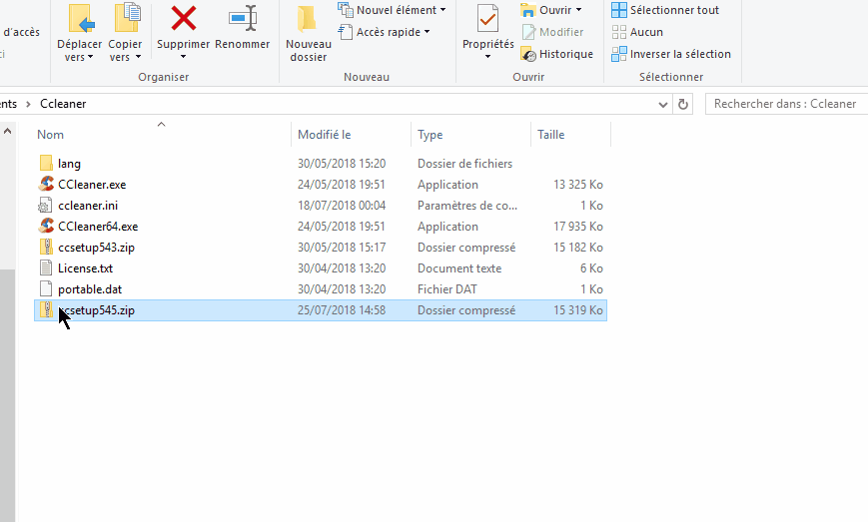
Task: Create a Nouveau dossier
Action: click(308, 33)
